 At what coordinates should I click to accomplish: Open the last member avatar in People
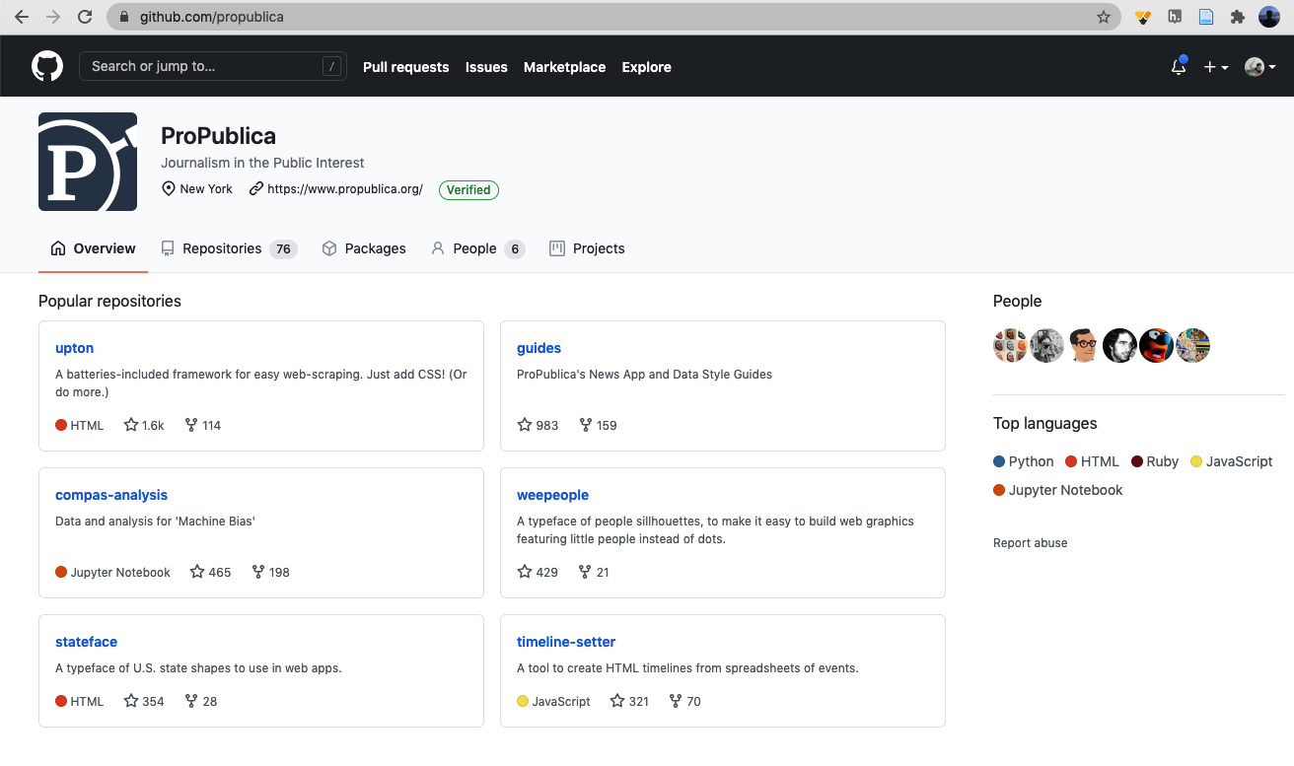(1193, 345)
